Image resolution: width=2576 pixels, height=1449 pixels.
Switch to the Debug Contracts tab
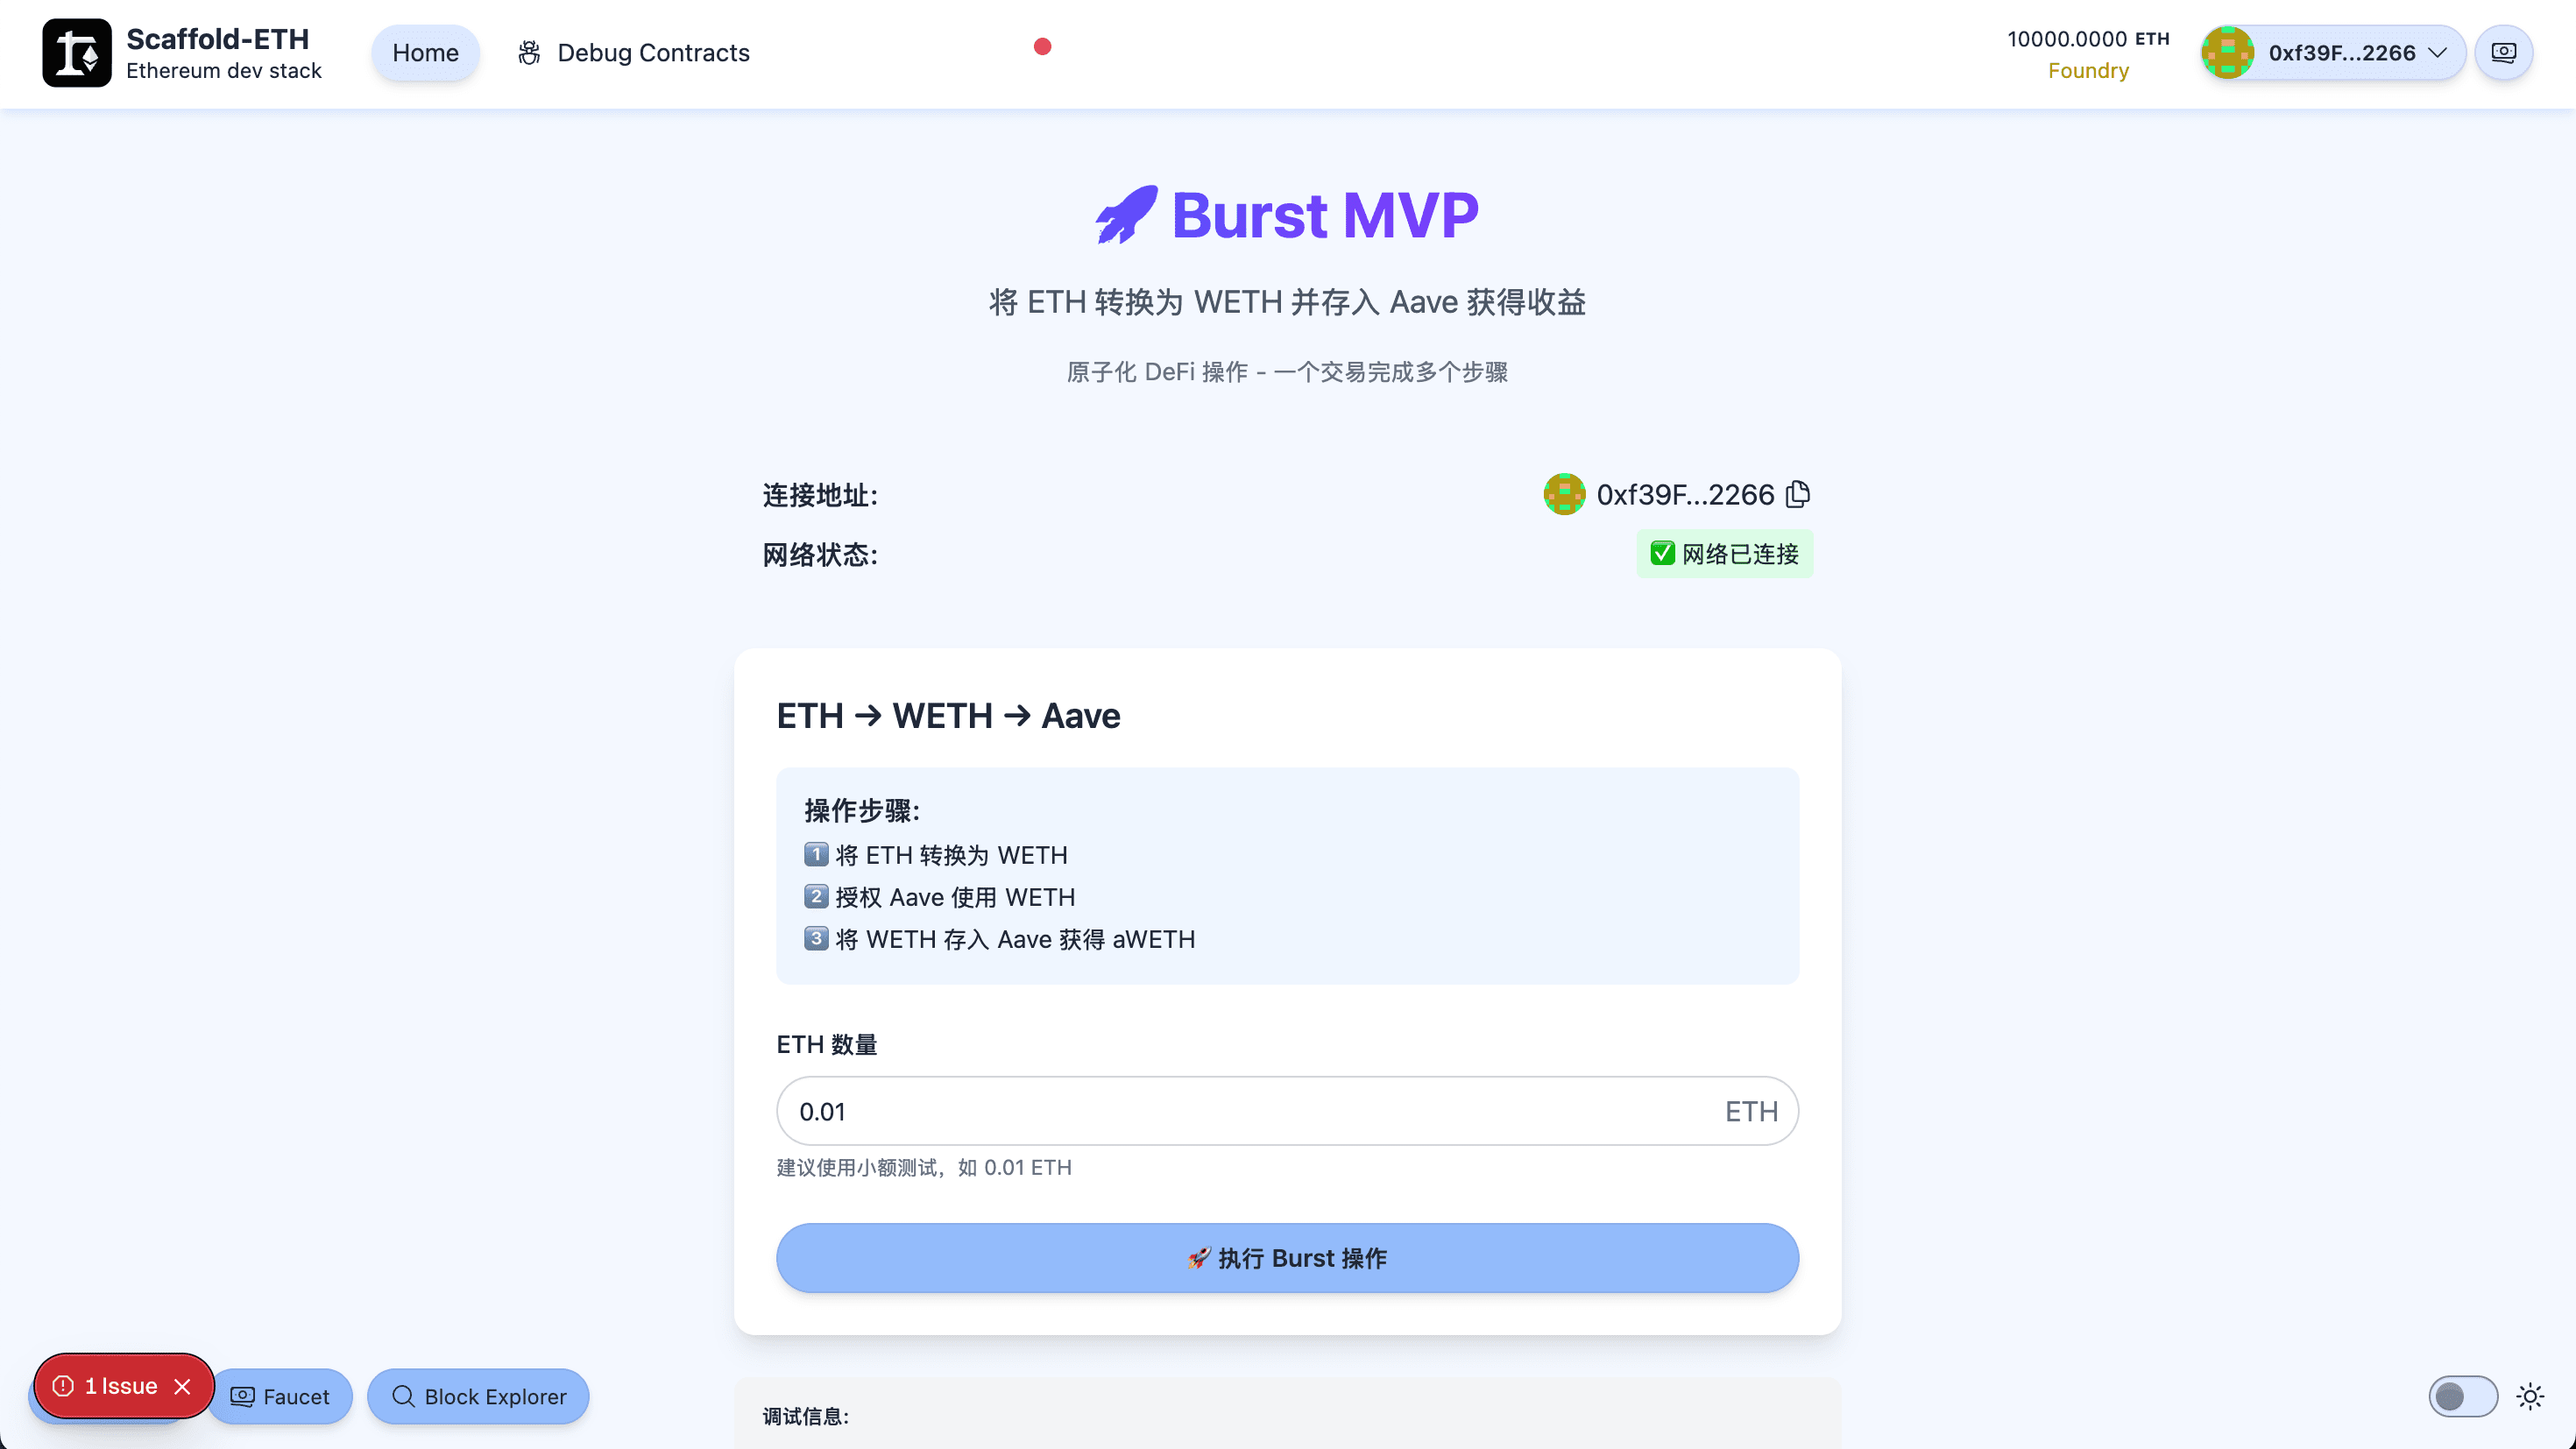[x=652, y=53]
